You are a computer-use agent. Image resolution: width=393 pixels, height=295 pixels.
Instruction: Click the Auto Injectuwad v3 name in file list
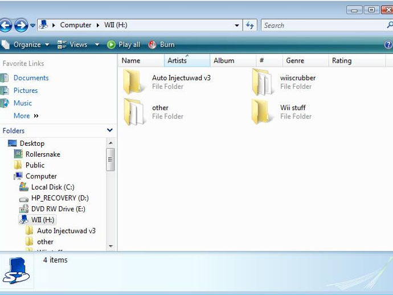[181, 78]
